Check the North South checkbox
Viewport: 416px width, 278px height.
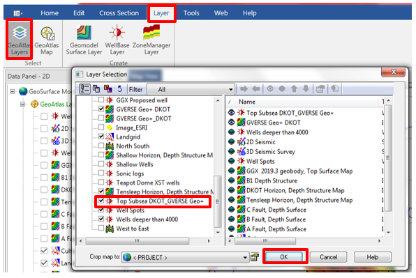click(101, 146)
